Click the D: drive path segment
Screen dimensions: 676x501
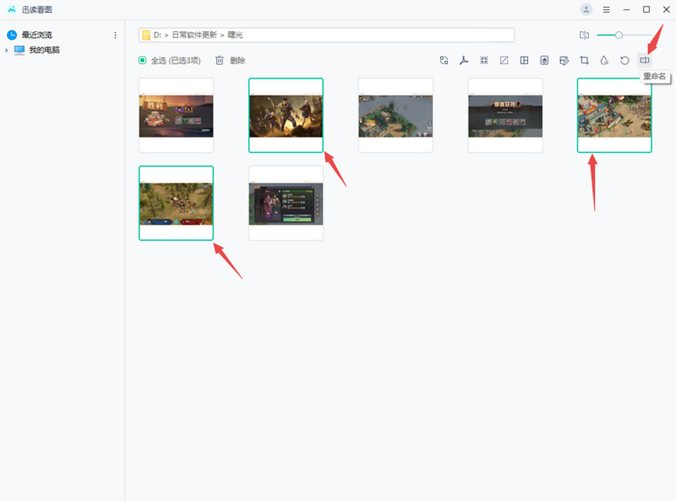point(158,35)
